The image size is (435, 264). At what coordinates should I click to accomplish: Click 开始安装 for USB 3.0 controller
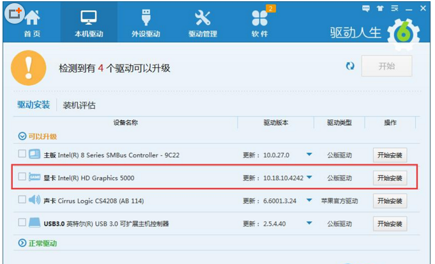(x=390, y=224)
